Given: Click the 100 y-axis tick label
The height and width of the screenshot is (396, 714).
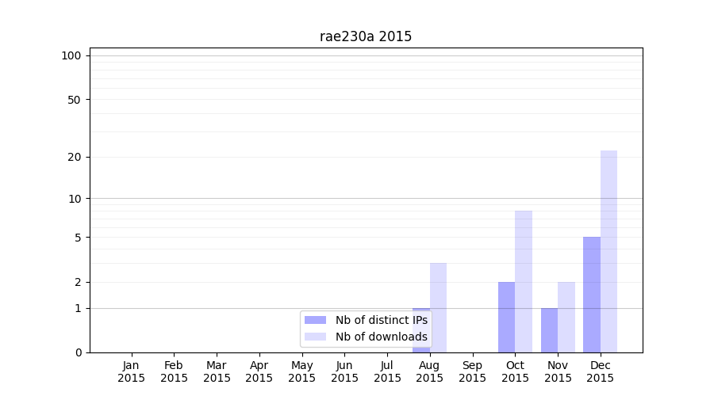Looking at the screenshot, I should point(71,55).
